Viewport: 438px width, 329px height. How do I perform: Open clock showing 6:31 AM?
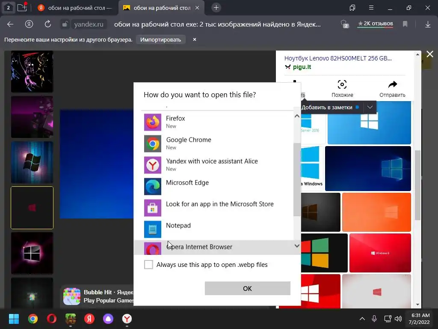click(419, 319)
